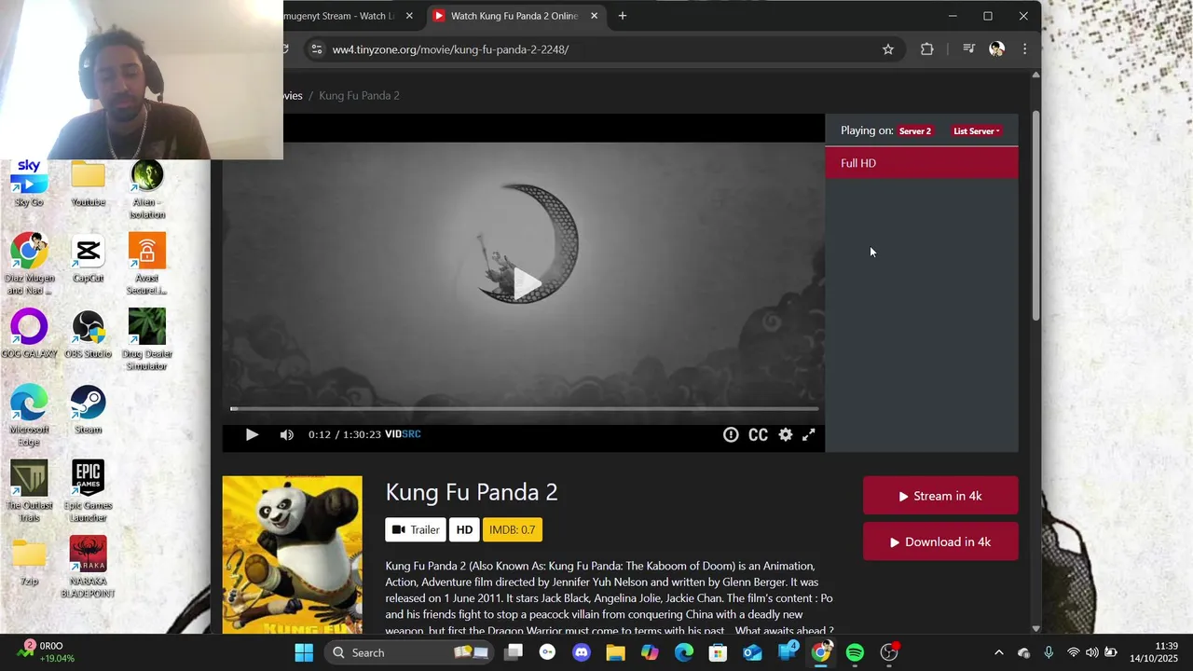Image resolution: width=1193 pixels, height=671 pixels.
Task: Close the mugenyt Stream tab
Action: [x=409, y=16]
